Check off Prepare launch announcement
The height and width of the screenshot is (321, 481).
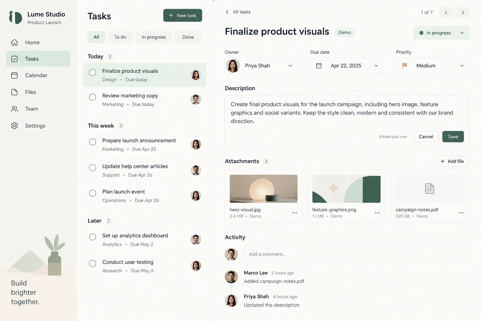92,142
